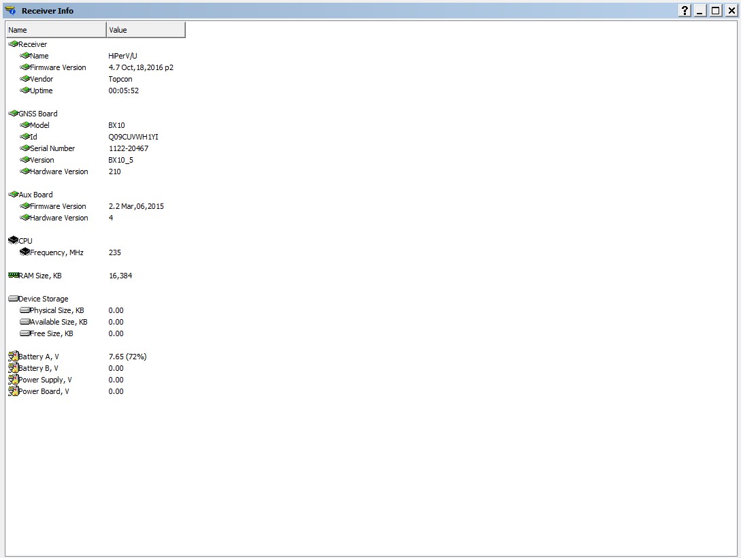Click the CPU processor icon
This screenshot has height=558, width=741.
point(13,241)
